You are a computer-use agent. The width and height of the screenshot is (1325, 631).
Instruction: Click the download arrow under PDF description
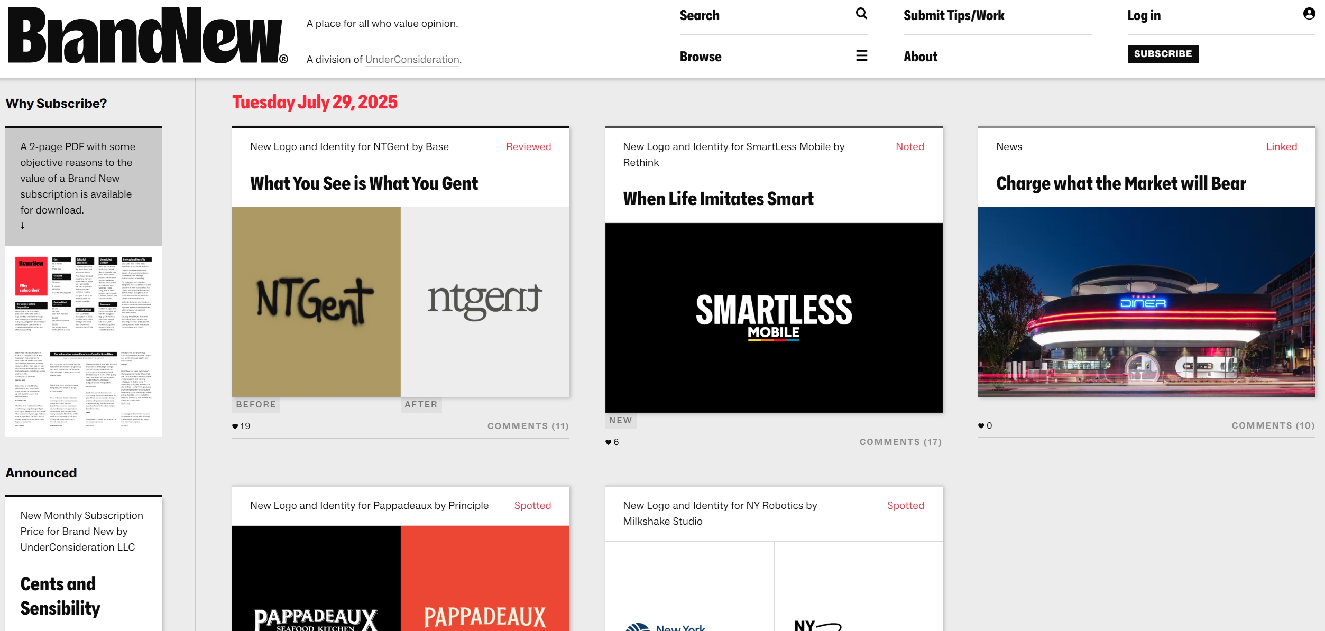click(x=23, y=226)
